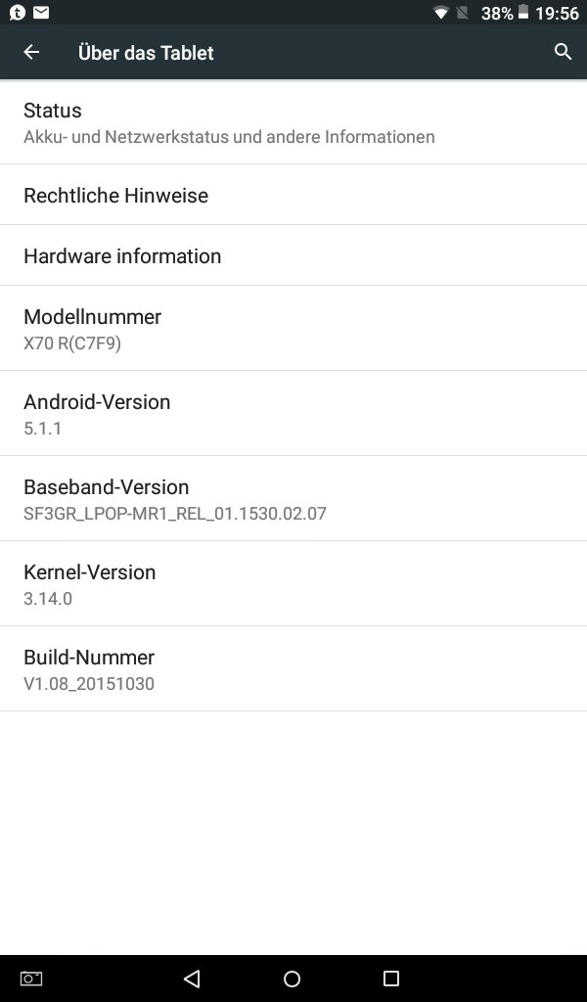
Task: Tap the Android-Version 5.1.1 entry
Action: [293, 414]
